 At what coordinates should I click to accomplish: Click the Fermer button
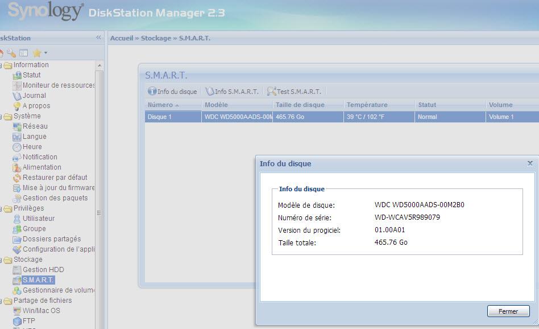(508, 311)
